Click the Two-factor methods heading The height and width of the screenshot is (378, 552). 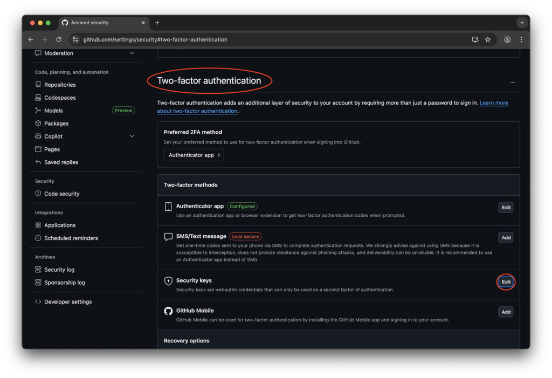[x=190, y=185]
